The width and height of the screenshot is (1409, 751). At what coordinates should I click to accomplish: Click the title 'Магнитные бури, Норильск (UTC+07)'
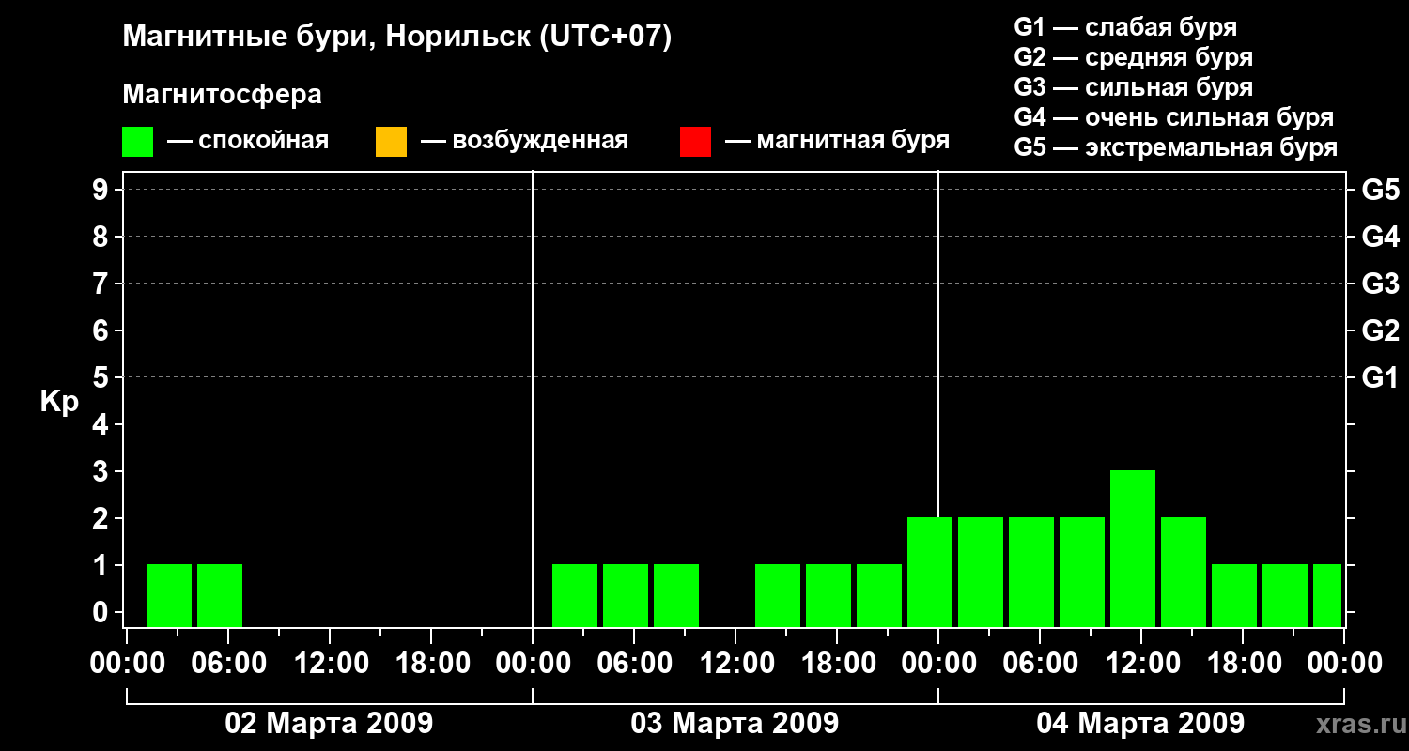tap(397, 38)
